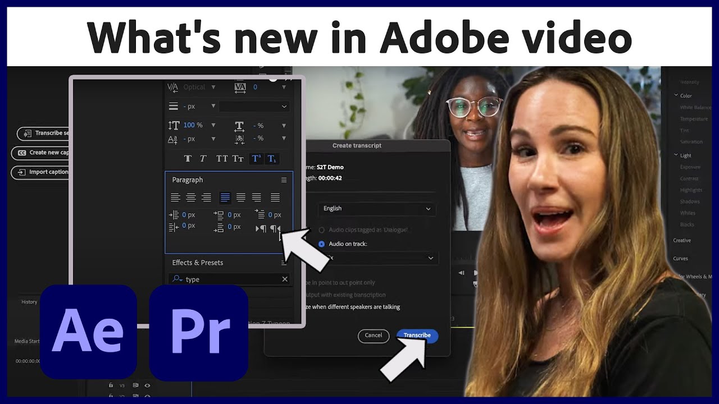Collapse the Color section in Lumetri panel

676,95
